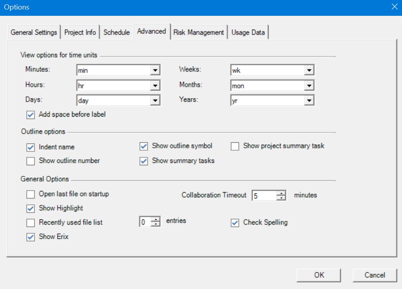Click the 'mon' text in Months combo box
The image size is (402, 289).
click(238, 86)
